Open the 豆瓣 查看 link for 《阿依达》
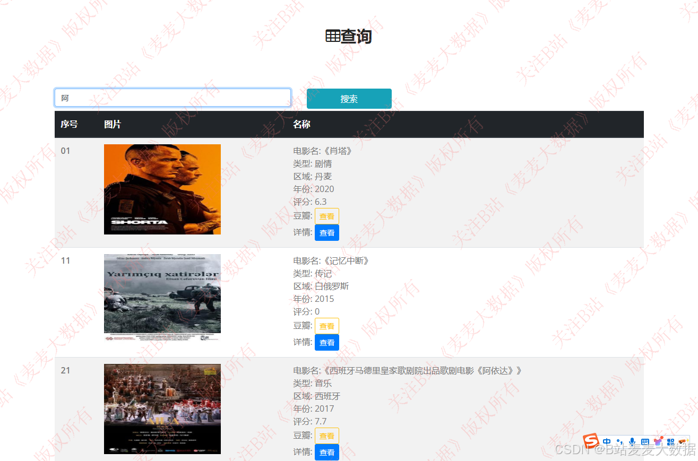This screenshot has width=698, height=461. coord(326,436)
